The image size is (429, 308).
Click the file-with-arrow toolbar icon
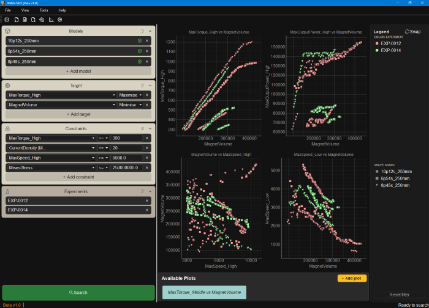[33, 20]
